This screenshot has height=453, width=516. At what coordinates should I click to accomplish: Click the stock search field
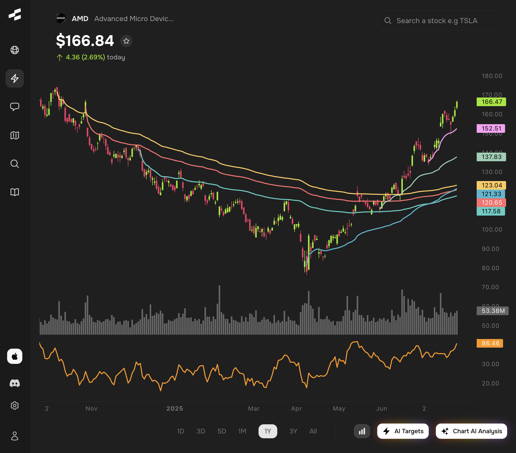[441, 21]
